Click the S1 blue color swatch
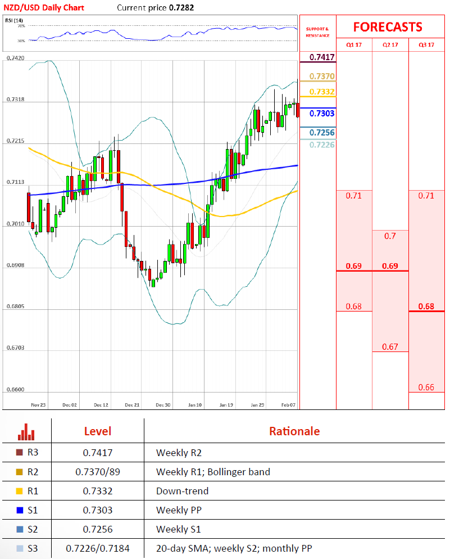 tap(20, 510)
